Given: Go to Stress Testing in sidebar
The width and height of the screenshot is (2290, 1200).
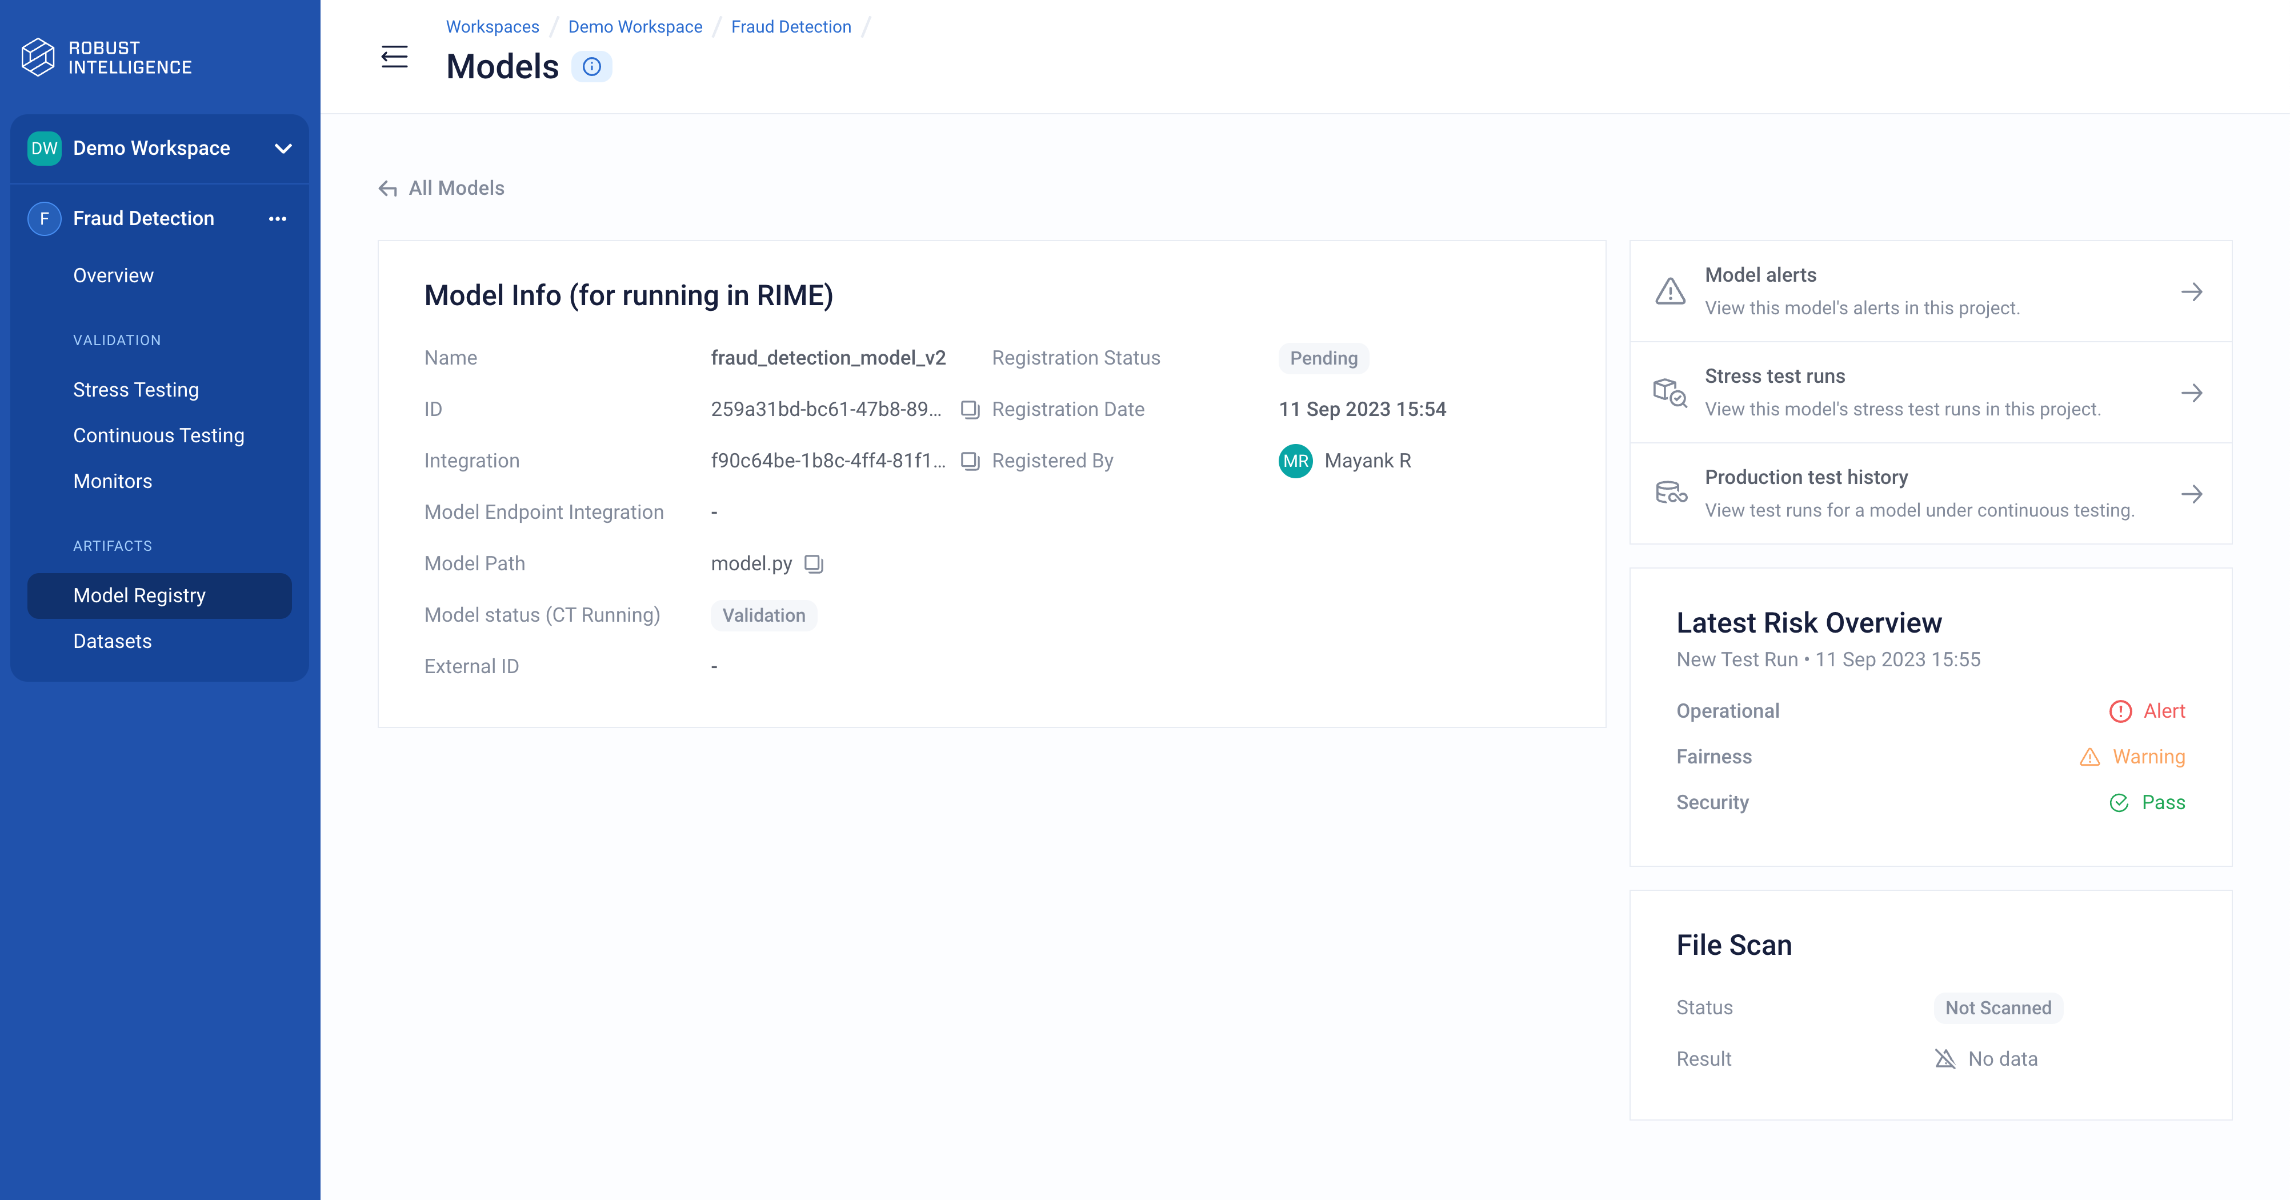Looking at the screenshot, I should tap(136, 390).
